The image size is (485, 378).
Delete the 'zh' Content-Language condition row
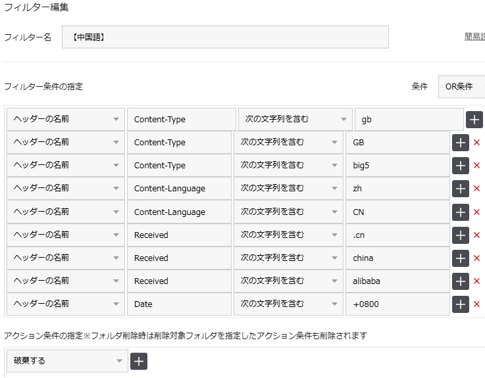[x=477, y=189]
